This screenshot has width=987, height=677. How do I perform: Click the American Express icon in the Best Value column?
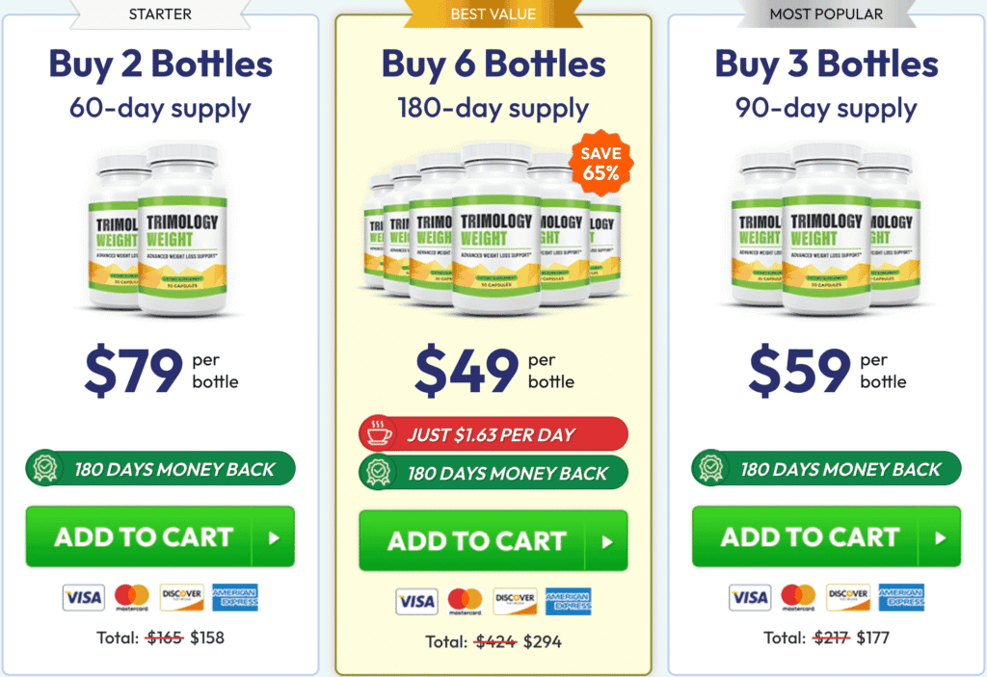[569, 601]
